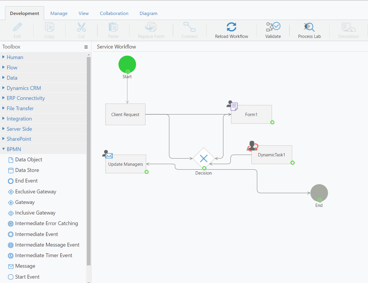
Task: Expand the Integration category
Action: 43,119
